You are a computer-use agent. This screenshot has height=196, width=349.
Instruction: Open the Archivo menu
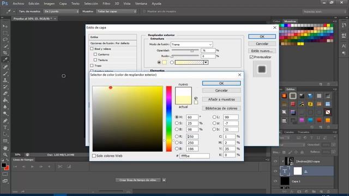(x=18, y=4)
